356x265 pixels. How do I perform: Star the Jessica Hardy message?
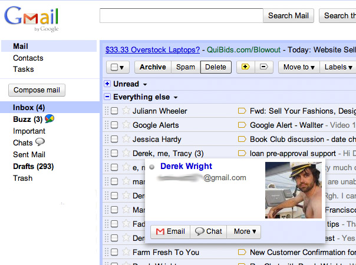tap(126, 139)
